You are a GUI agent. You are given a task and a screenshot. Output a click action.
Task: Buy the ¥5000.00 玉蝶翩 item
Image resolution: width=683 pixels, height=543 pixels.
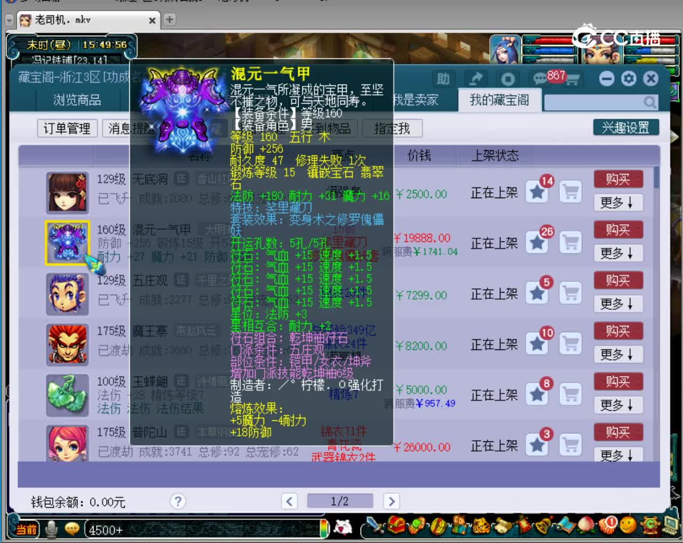point(618,381)
